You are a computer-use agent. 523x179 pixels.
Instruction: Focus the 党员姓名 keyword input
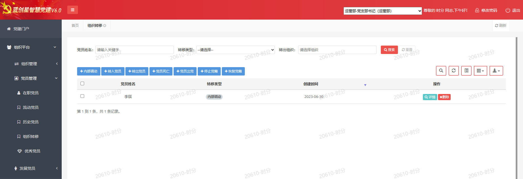pyautogui.click(x=135, y=50)
